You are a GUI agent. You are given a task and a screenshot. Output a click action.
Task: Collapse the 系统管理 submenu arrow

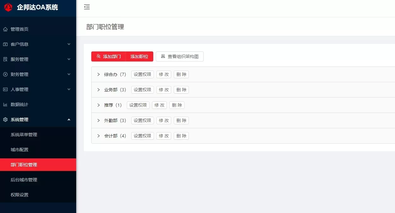(69, 120)
